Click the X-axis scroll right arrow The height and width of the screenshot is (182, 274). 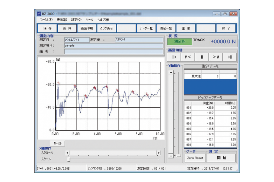(x=159, y=153)
